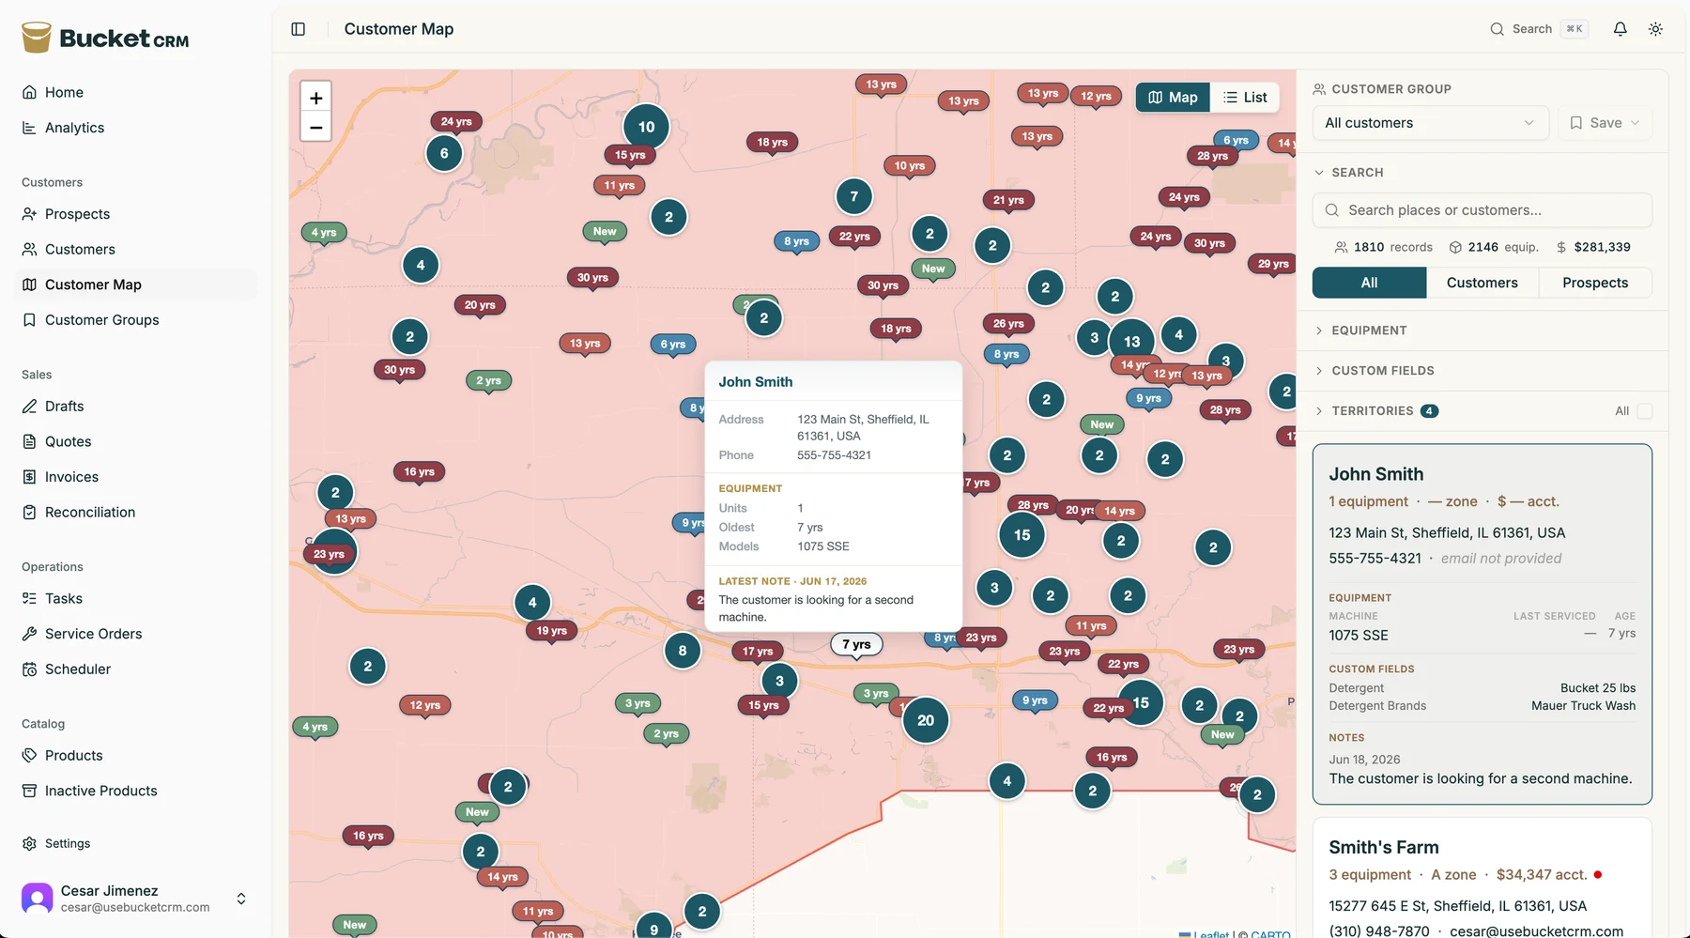
Task: Click the 2146 equip. count
Action: (1494, 248)
